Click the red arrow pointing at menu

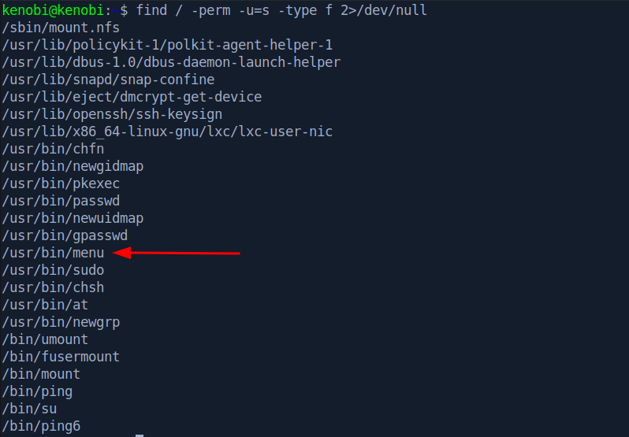pos(177,254)
